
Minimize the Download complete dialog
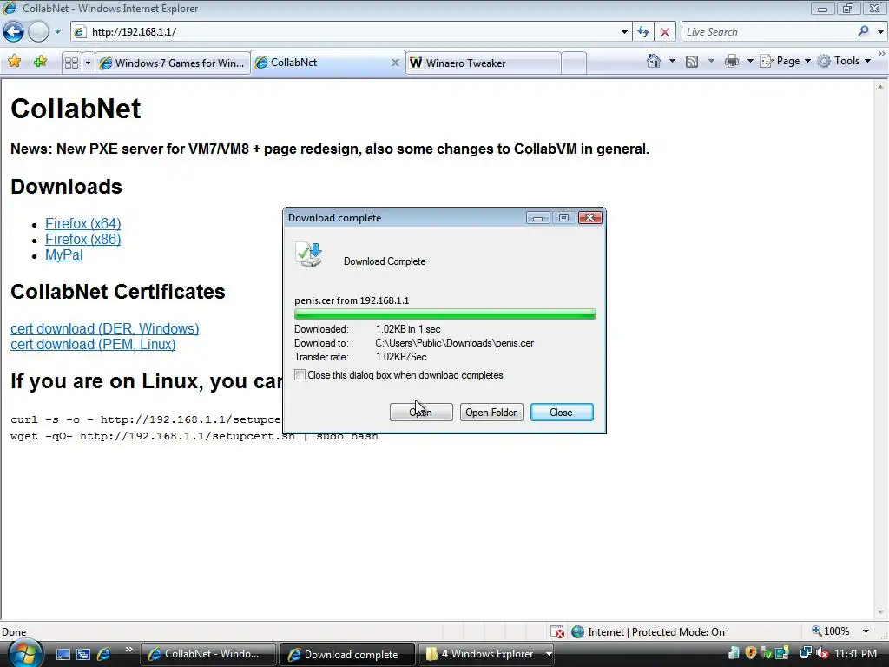(x=537, y=218)
